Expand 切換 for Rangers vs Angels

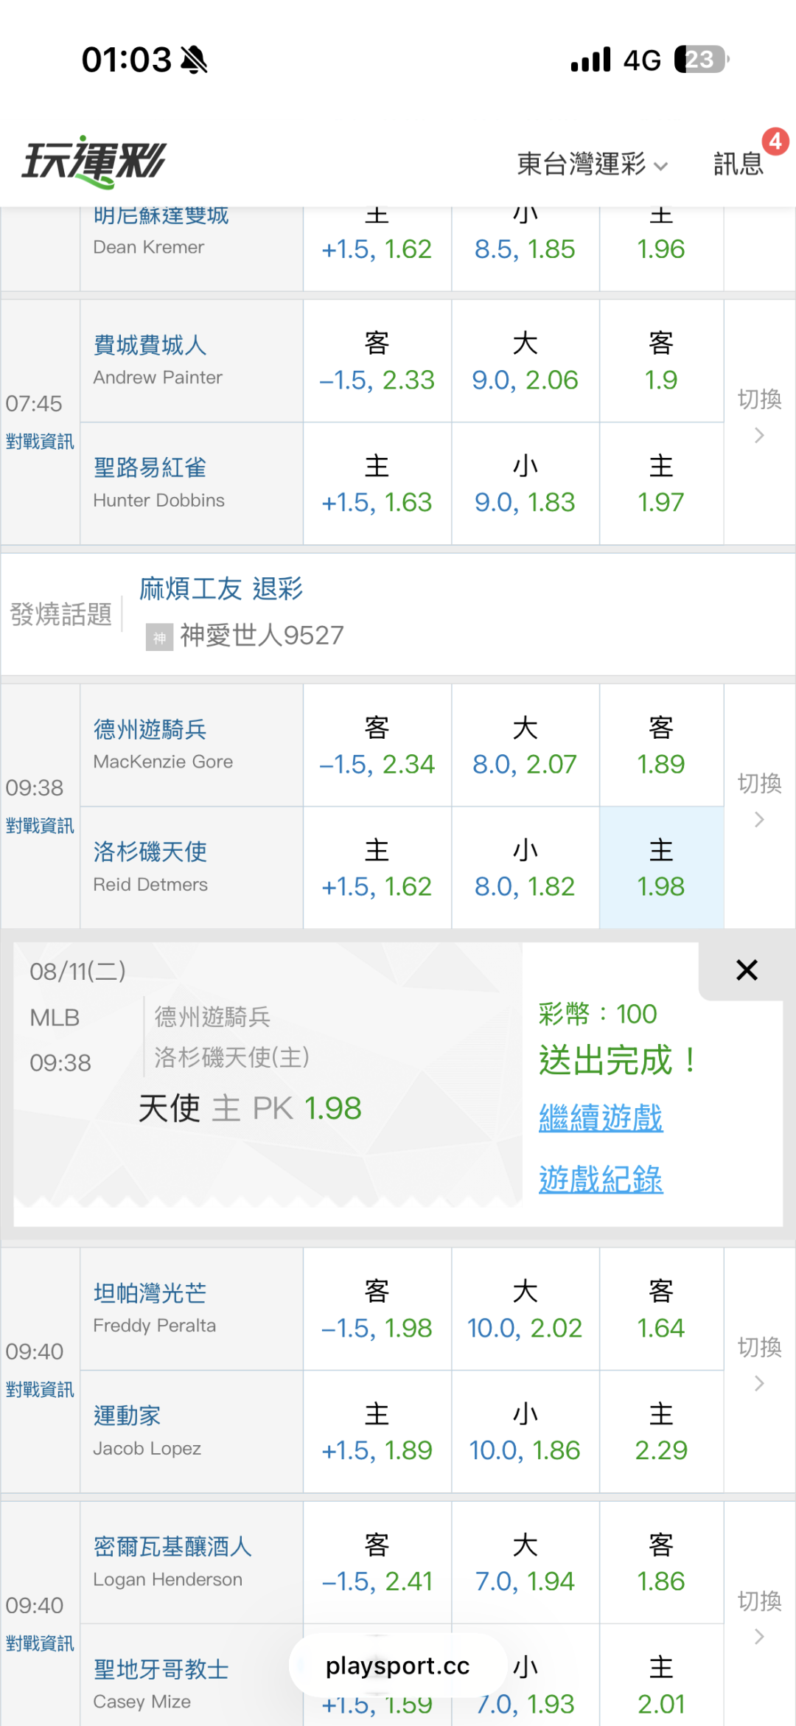point(759,800)
